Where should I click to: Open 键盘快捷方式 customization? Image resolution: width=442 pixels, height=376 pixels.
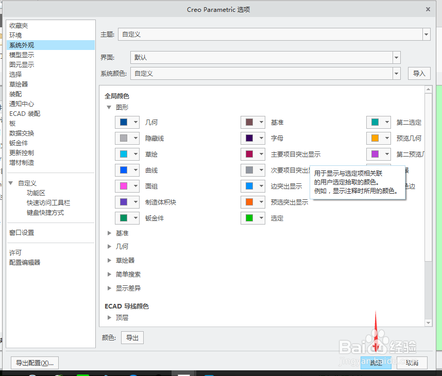tap(45, 213)
